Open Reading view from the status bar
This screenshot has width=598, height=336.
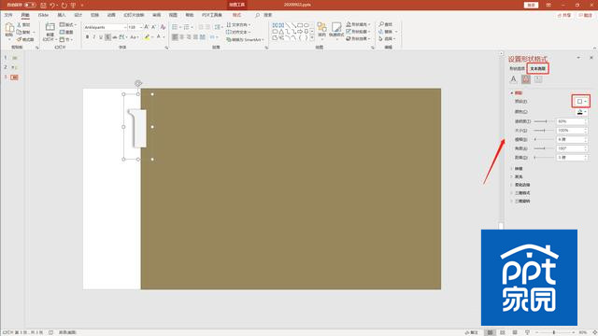(x=515, y=332)
